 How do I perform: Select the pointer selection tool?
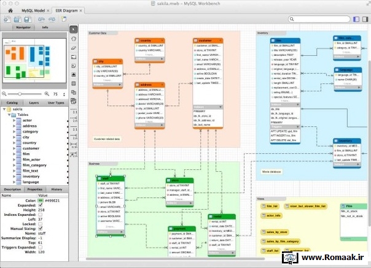pos(74,29)
